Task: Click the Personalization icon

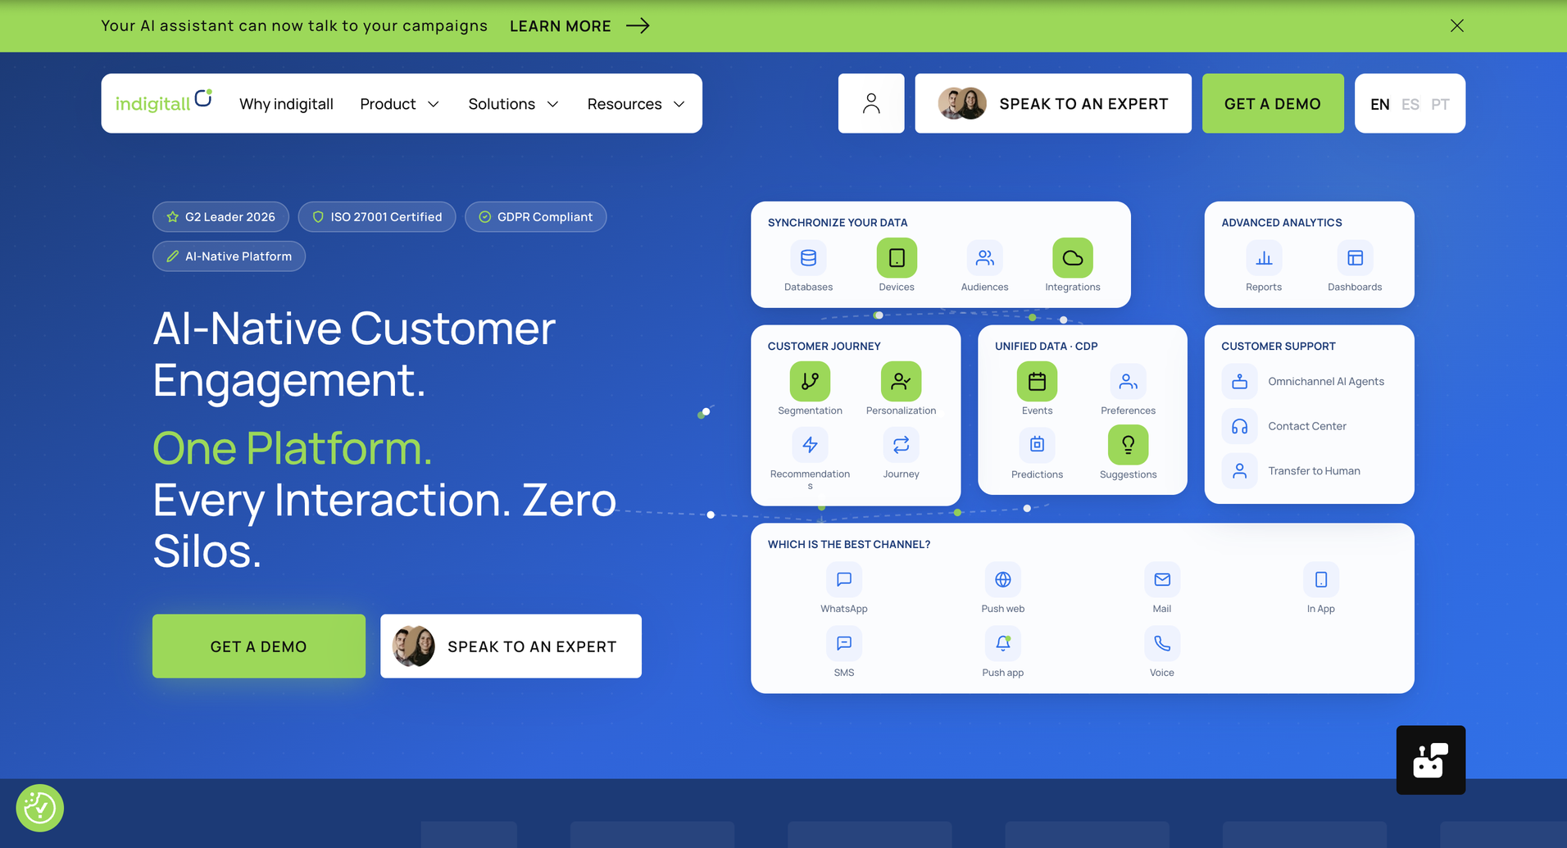Action: click(901, 381)
